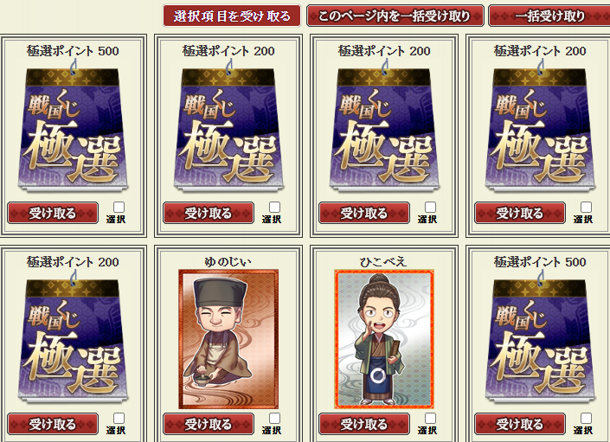The width and height of the screenshot is (610, 442).
Task: Click the third top-row 極選ポイント 200 ticket image
Action: (x=384, y=126)
